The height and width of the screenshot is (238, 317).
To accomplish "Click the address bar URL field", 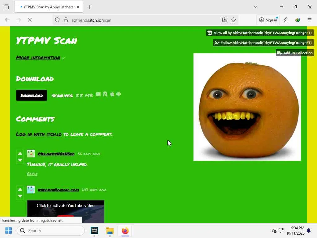I will [x=145, y=20].
